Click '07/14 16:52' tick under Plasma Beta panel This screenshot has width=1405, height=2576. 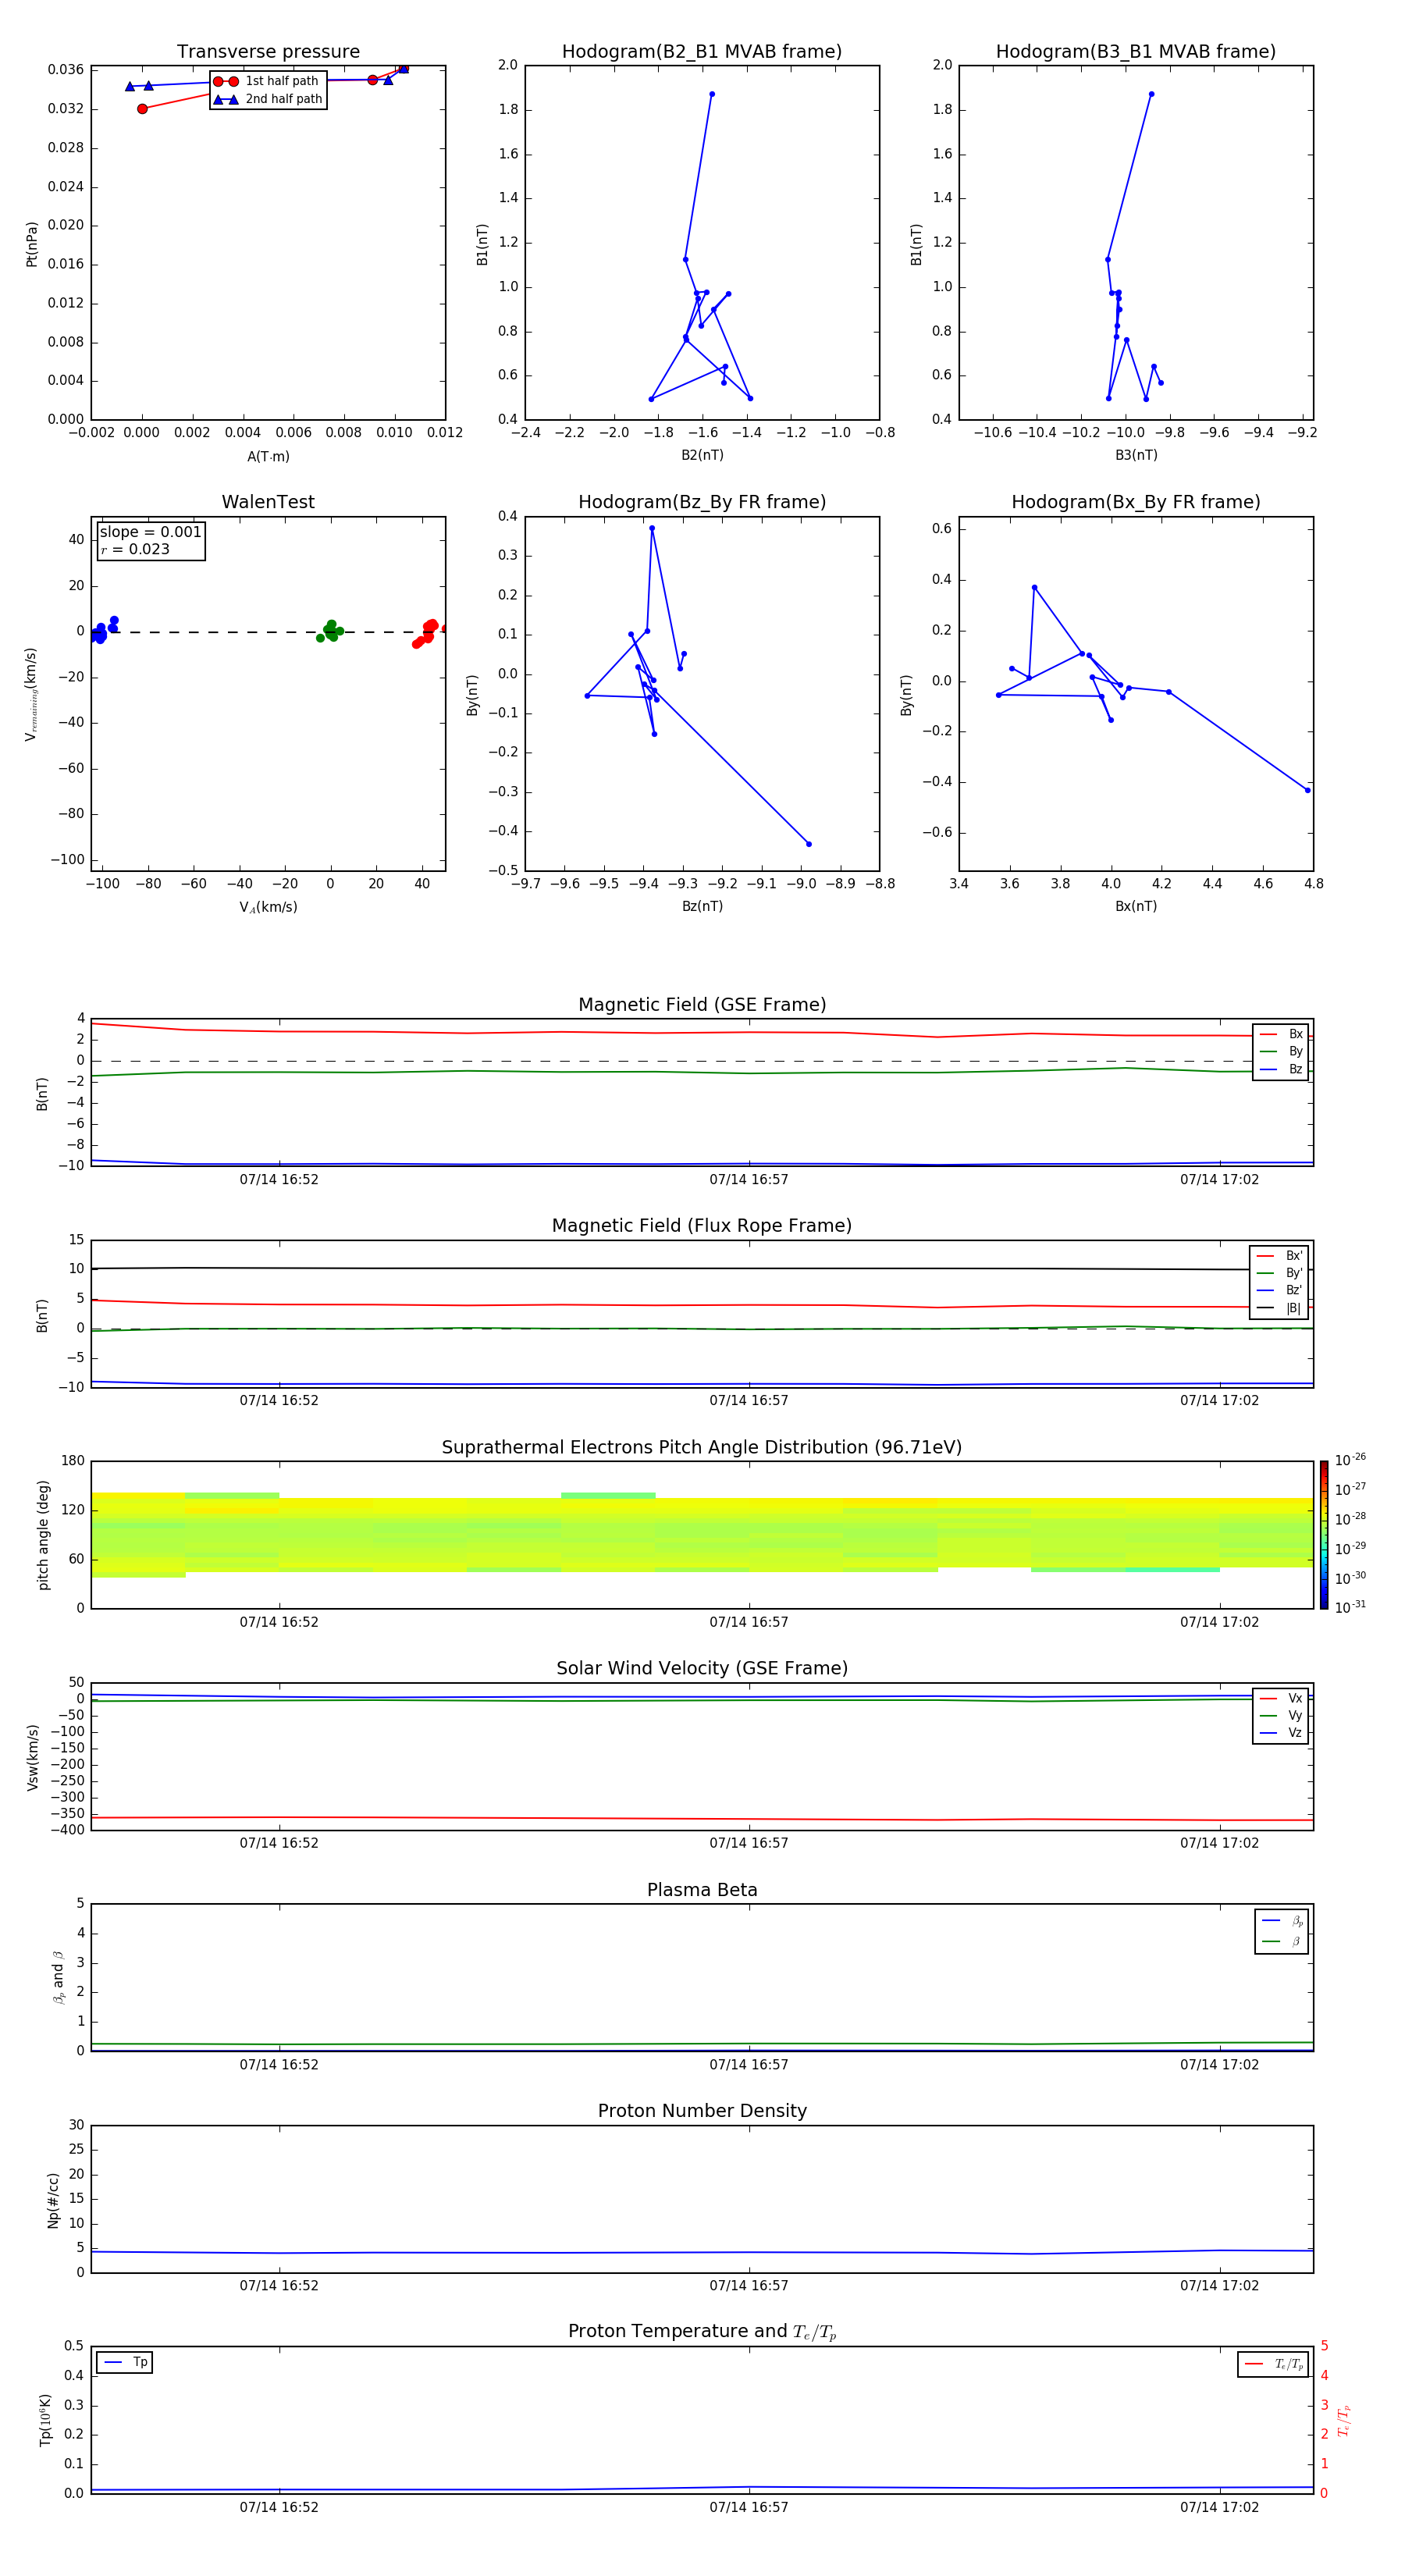[x=279, y=2064]
